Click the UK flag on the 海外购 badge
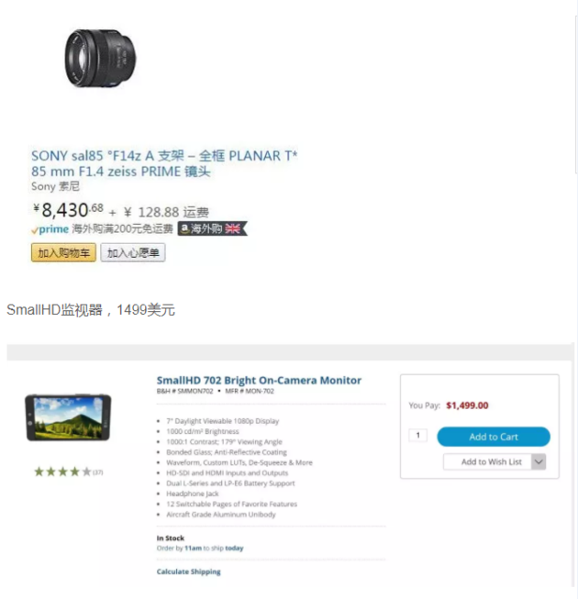The height and width of the screenshot is (599, 578). (233, 228)
